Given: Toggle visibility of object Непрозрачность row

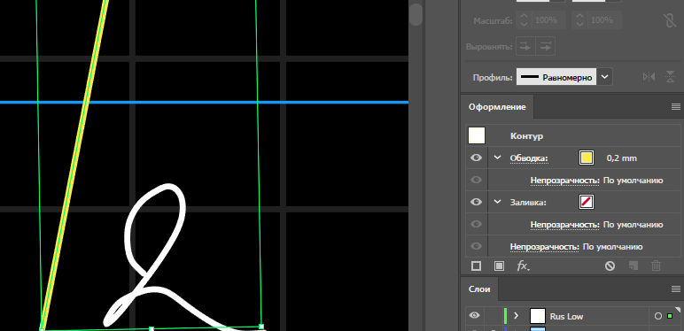Looking at the screenshot, I should click(x=476, y=247).
